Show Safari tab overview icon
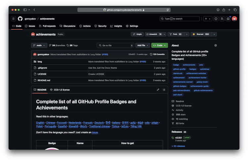The width and height of the screenshot is (248, 161). point(235,10)
